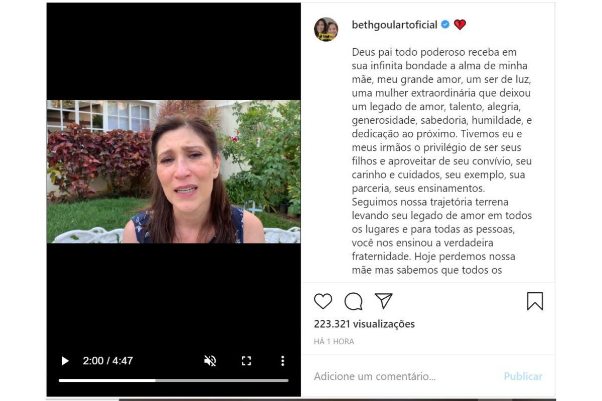Open comments via the speech bubble icon
This screenshot has width=602, height=401.
[353, 301]
